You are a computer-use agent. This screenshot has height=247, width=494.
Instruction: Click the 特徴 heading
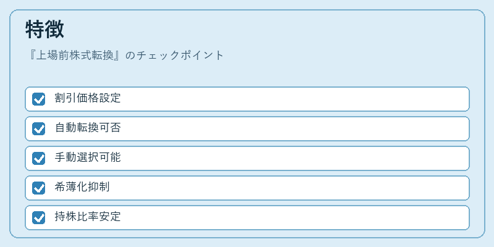pyautogui.click(x=44, y=29)
